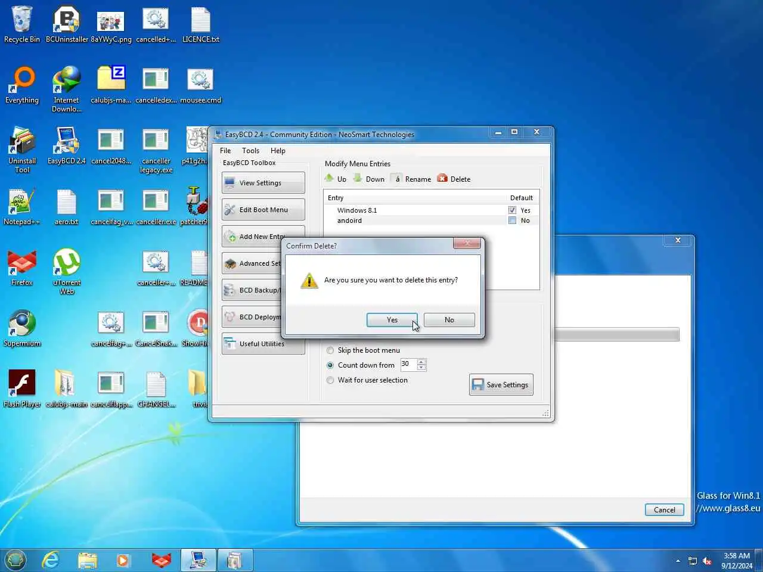
Task: Launch Uninstall Tool shortcut
Action: pos(22,150)
